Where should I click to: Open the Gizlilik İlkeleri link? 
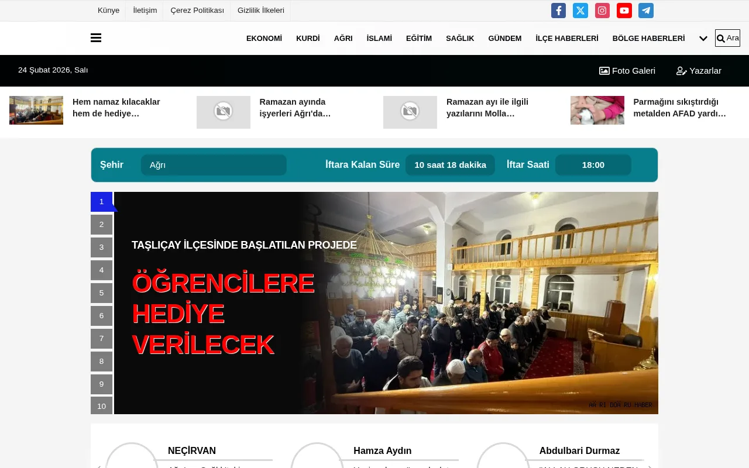coord(260,10)
